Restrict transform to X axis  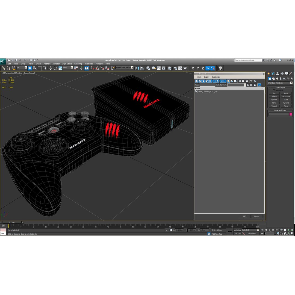click(x=193, y=68)
